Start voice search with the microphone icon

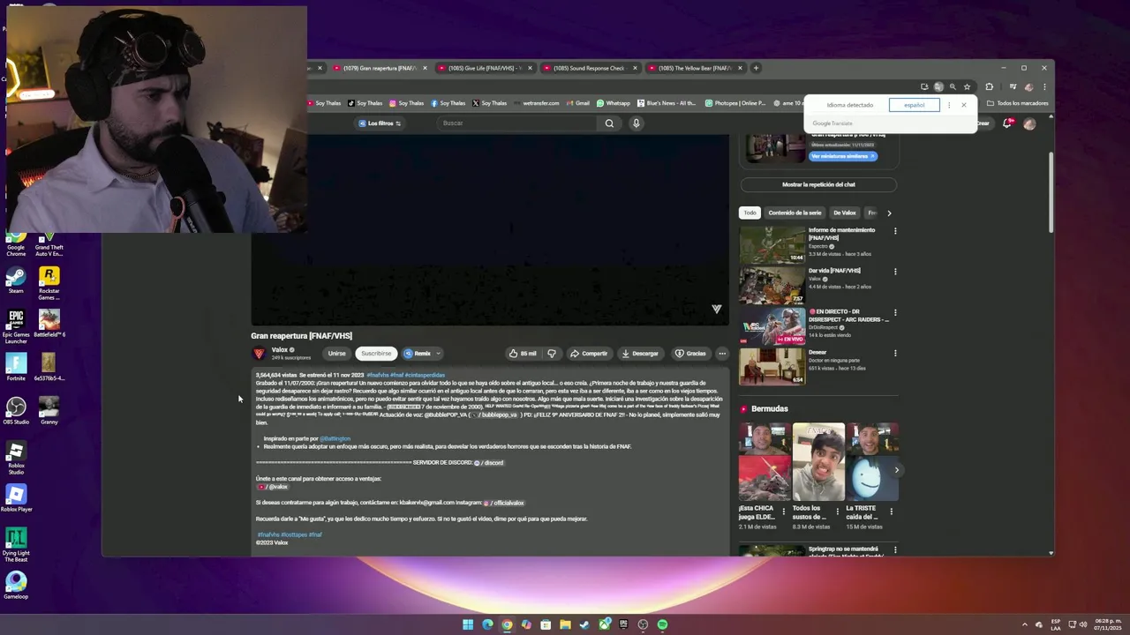[x=636, y=123]
